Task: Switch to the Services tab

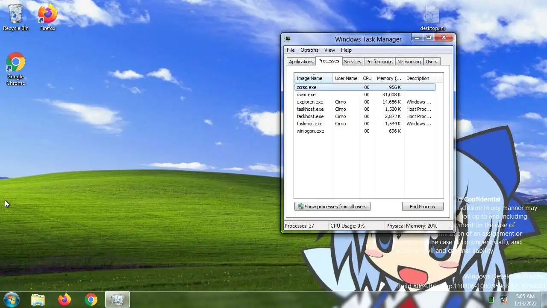Action: 353,62
